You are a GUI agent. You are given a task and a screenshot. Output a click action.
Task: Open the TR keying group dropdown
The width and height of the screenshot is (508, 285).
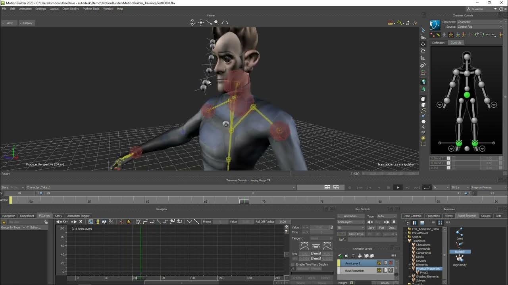click(350, 228)
